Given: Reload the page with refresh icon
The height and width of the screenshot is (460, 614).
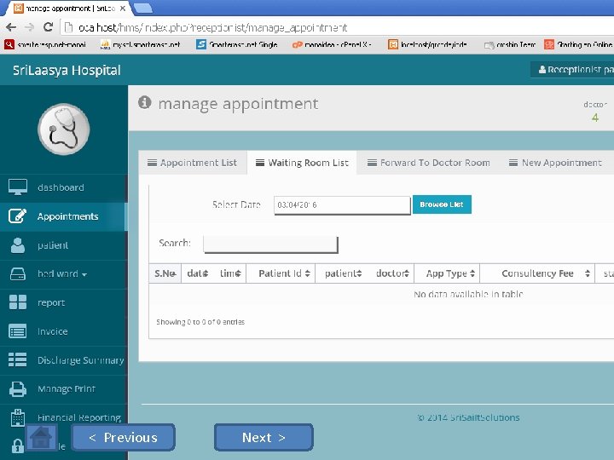Looking at the screenshot, I should 48,27.
